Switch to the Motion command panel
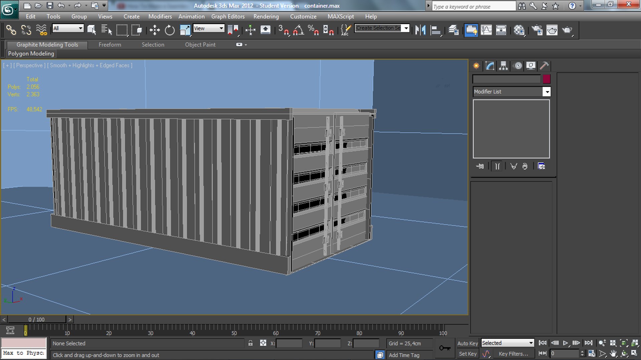641x360 pixels. coord(518,66)
